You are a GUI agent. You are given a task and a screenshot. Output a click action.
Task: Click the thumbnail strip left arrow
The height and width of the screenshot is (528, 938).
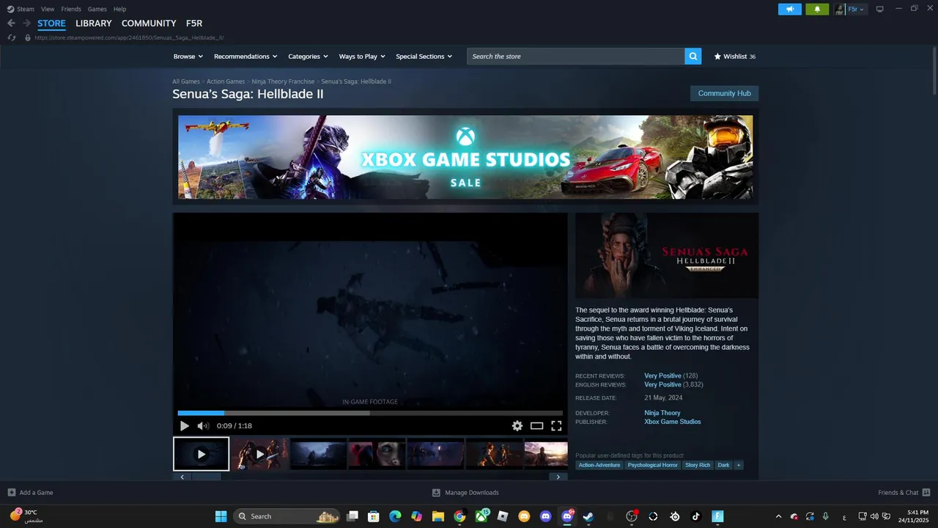pyautogui.click(x=182, y=477)
